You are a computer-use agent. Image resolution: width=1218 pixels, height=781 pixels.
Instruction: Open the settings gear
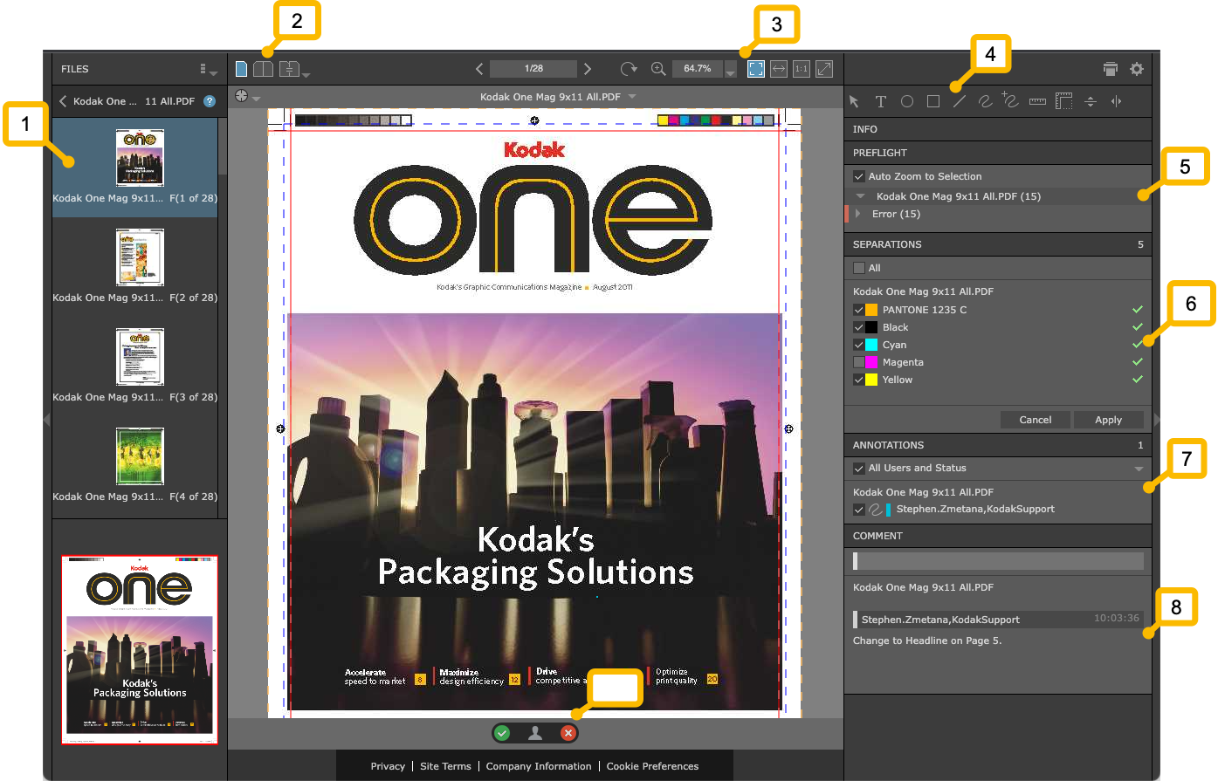click(1137, 69)
